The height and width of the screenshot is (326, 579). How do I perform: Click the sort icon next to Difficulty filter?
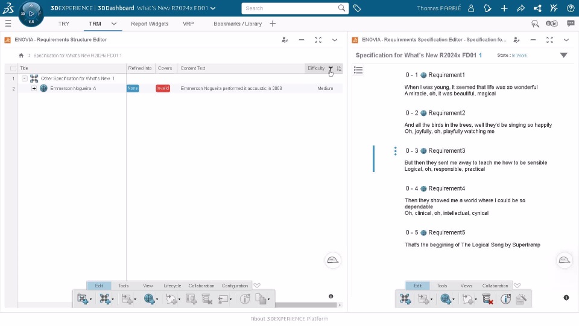[339, 68]
